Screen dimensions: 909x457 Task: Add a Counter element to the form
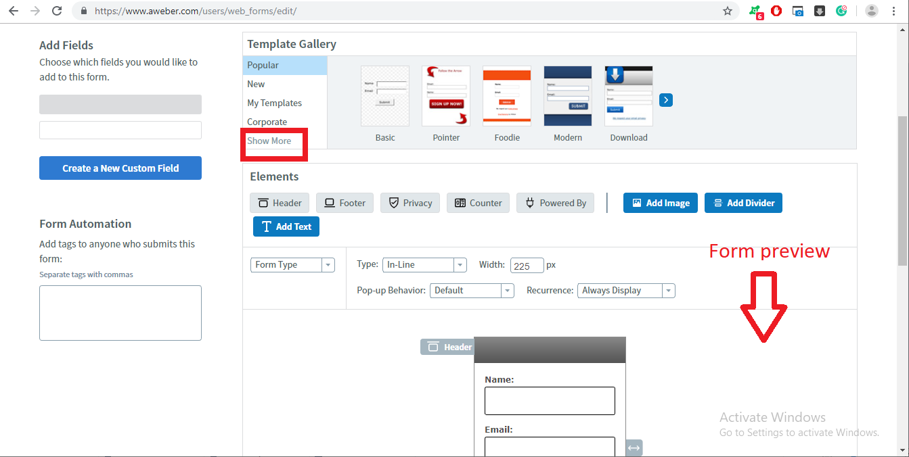(x=478, y=202)
